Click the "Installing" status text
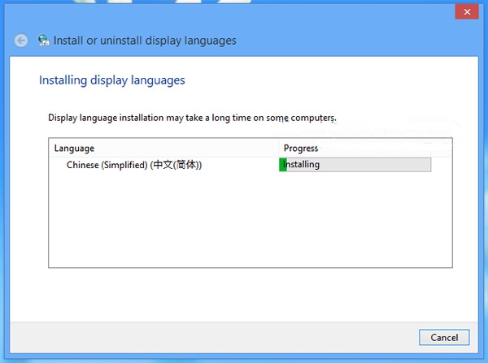488x363 pixels. pyautogui.click(x=303, y=165)
